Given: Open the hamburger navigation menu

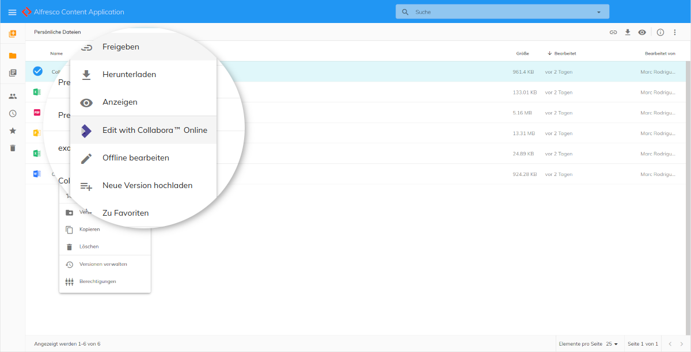Looking at the screenshot, I should point(12,12).
